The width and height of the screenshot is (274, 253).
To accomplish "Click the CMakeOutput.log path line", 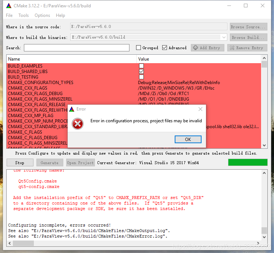I will click(x=89, y=231).
